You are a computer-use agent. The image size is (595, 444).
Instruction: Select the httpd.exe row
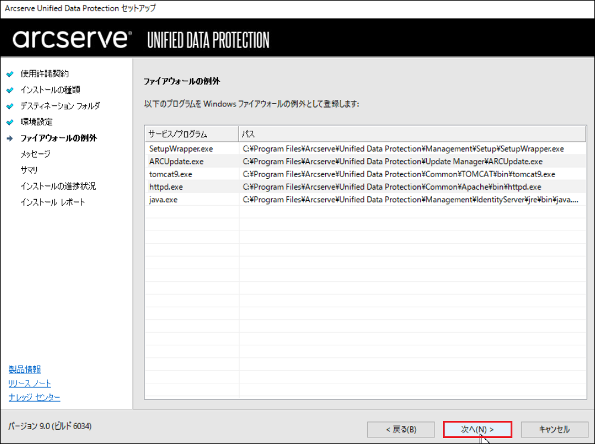tap(366, 187)
